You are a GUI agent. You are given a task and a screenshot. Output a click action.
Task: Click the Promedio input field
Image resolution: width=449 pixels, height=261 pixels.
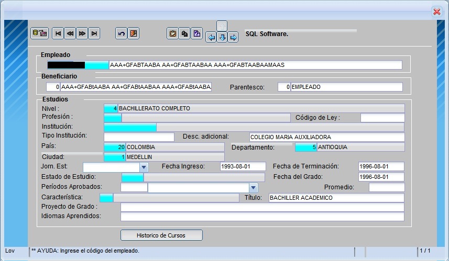click(386, 188)
